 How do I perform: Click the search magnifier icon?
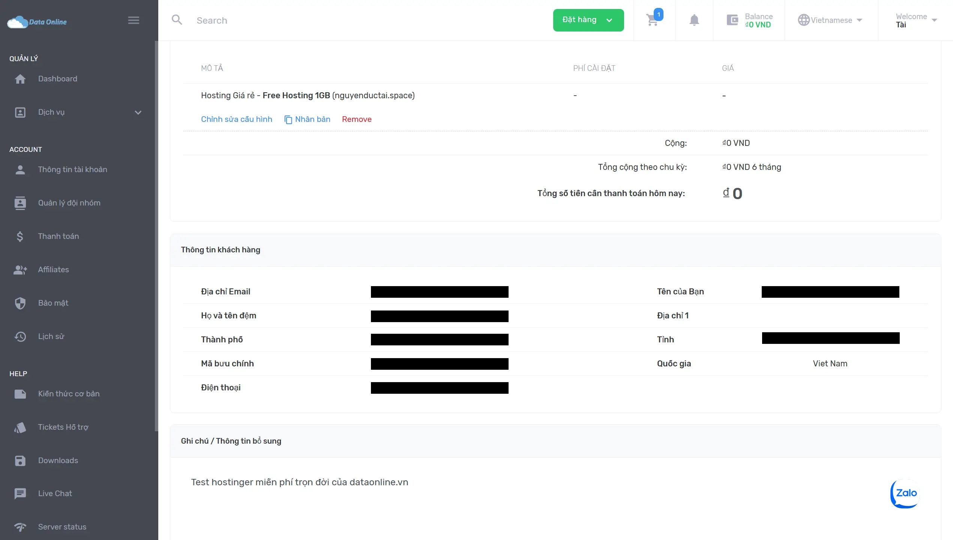point(177,20)
